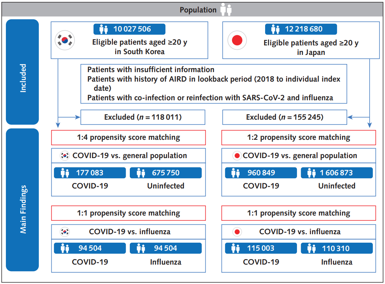Viewport: 385px width, 284px height.
Task: Click people icon in the 10 027 506 badge
Action: 103,29
